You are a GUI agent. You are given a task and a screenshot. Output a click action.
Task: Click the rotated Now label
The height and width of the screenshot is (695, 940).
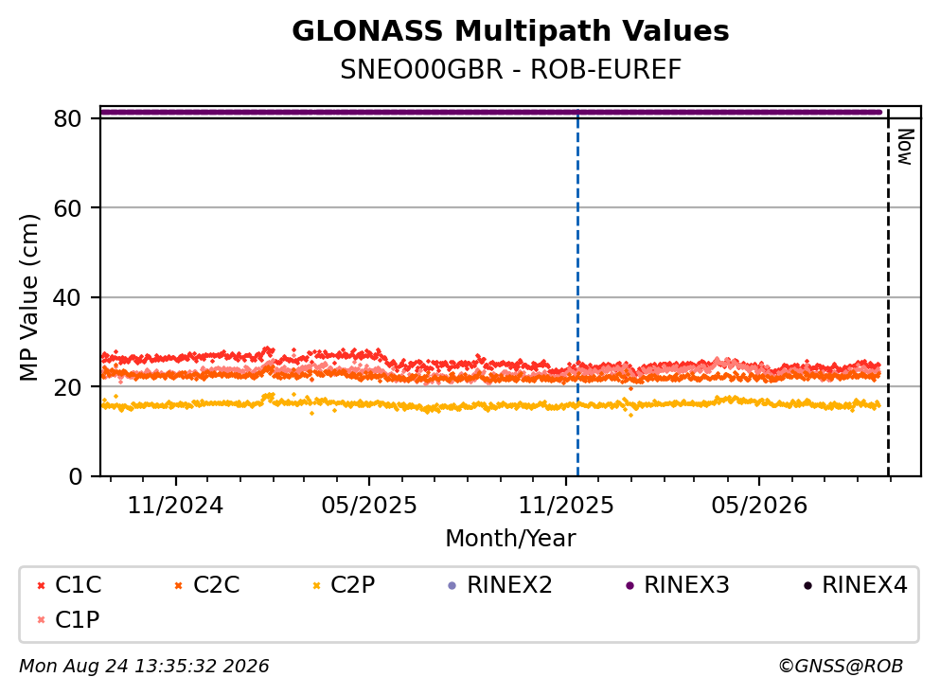[905, 147]
